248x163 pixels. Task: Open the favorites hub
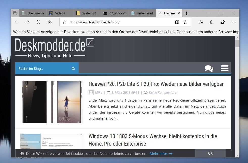pyautogui.click(x=201, y=22)
